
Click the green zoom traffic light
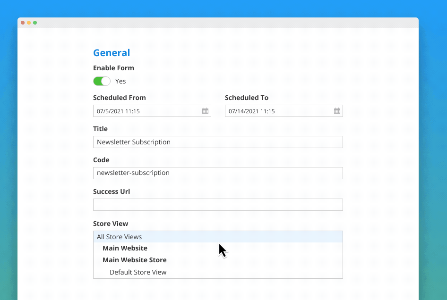(x=35, y=22)
